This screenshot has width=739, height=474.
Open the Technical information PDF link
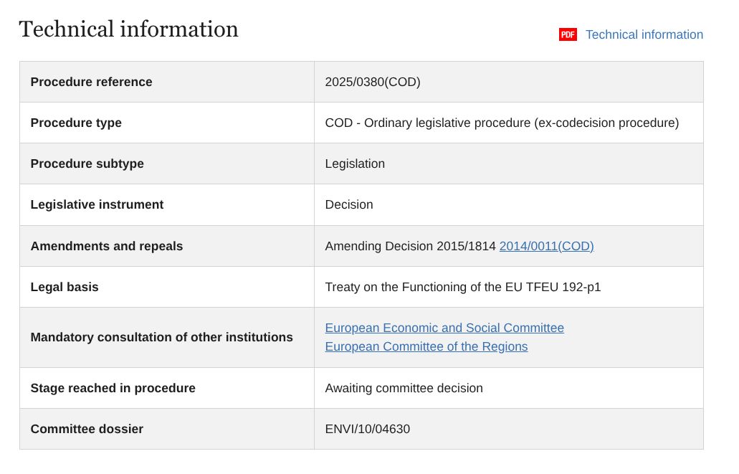pyautogui.click(x=644, y=34)
